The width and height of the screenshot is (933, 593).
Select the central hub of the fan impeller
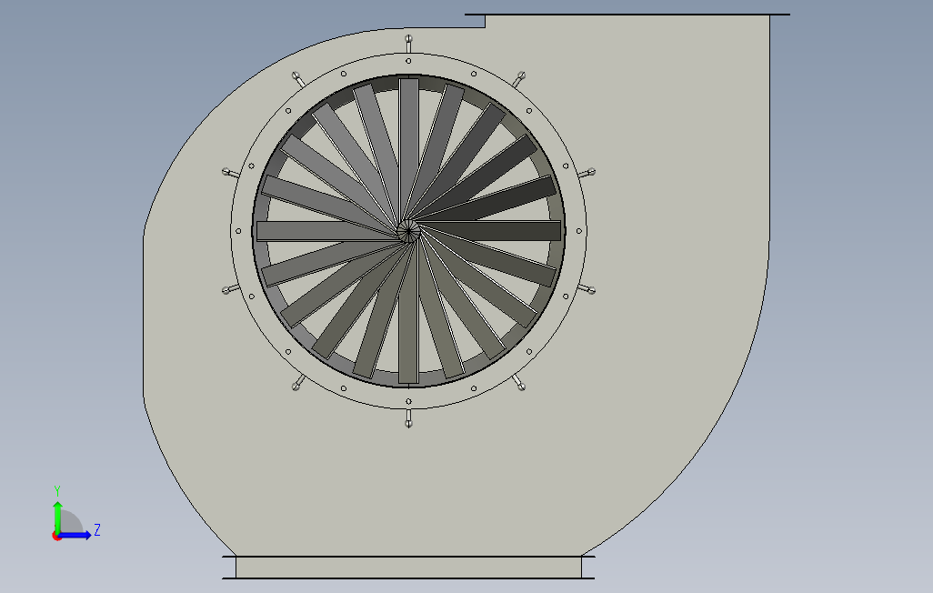pos(408,230)
